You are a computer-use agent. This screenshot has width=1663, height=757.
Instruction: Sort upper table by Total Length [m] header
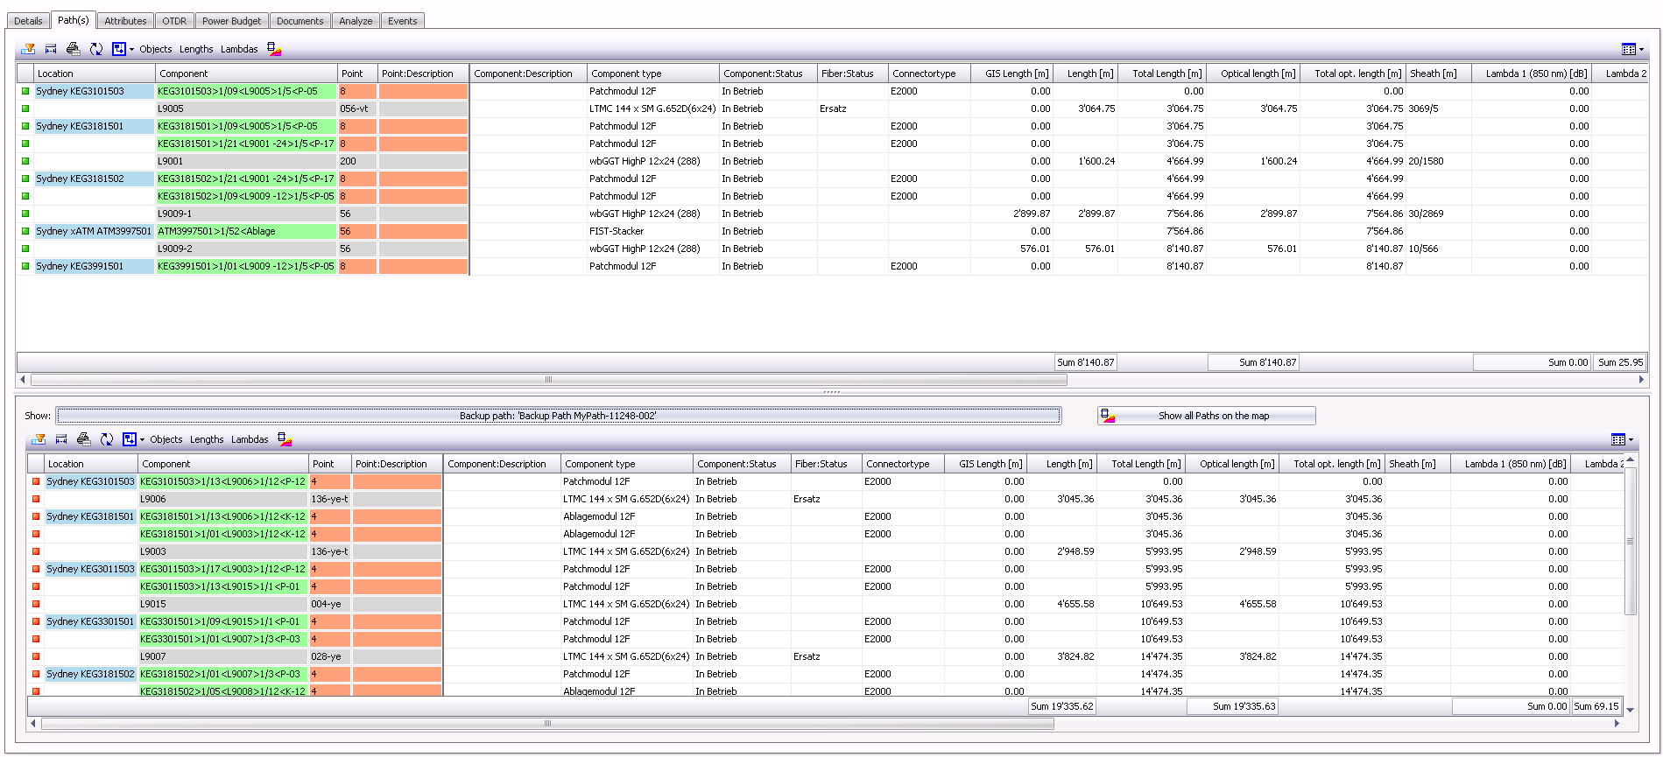1162,74
